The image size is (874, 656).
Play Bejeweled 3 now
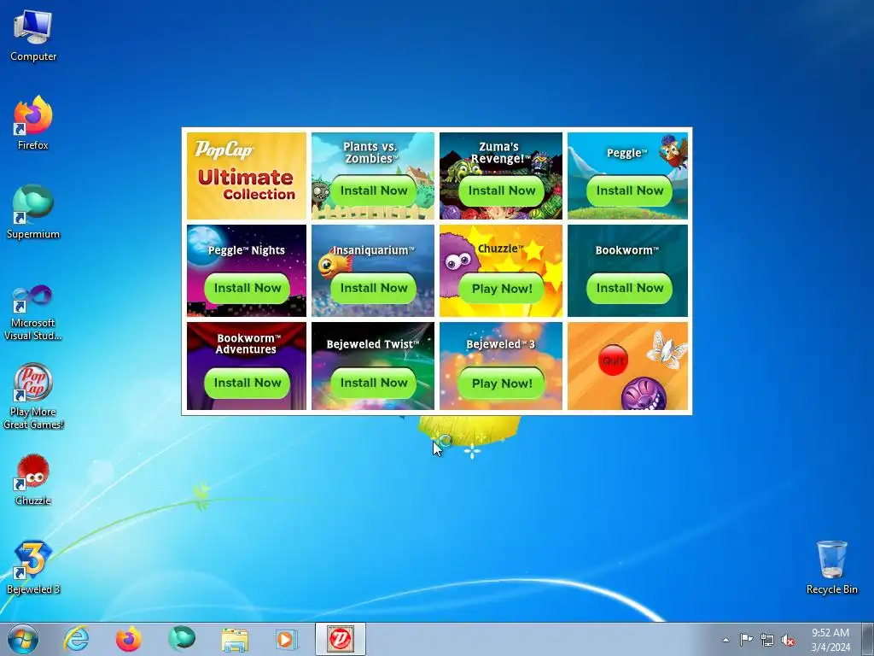pyautogui.click(x=501, y=384)
